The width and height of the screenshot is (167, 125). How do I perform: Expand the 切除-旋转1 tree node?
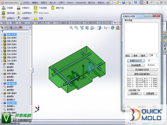tap(2, 74)
